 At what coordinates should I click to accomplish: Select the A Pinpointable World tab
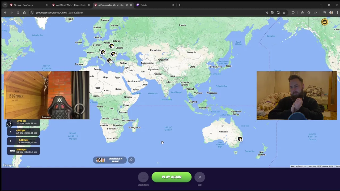tap(111, 5)
